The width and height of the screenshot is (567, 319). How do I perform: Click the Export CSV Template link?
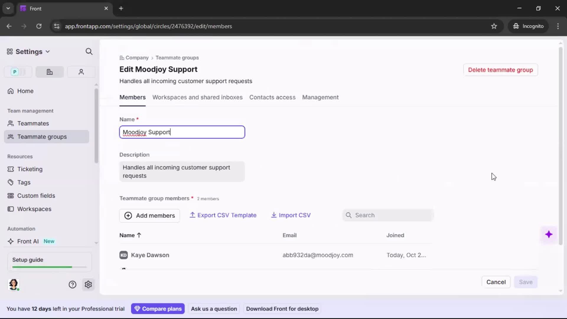(223, 215)
